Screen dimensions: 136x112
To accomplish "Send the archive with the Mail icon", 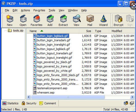I will (x=90, y=18).
